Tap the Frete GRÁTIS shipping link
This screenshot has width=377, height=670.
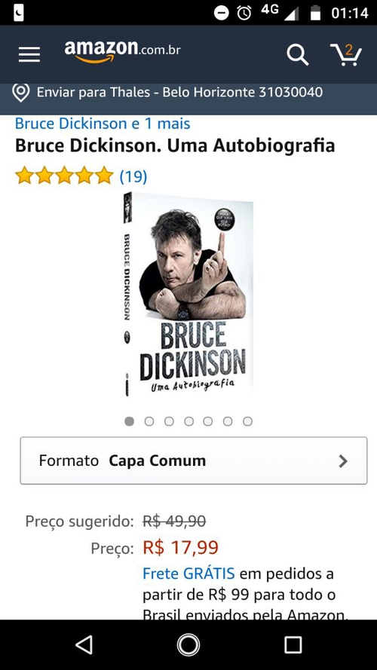point(188,573)
